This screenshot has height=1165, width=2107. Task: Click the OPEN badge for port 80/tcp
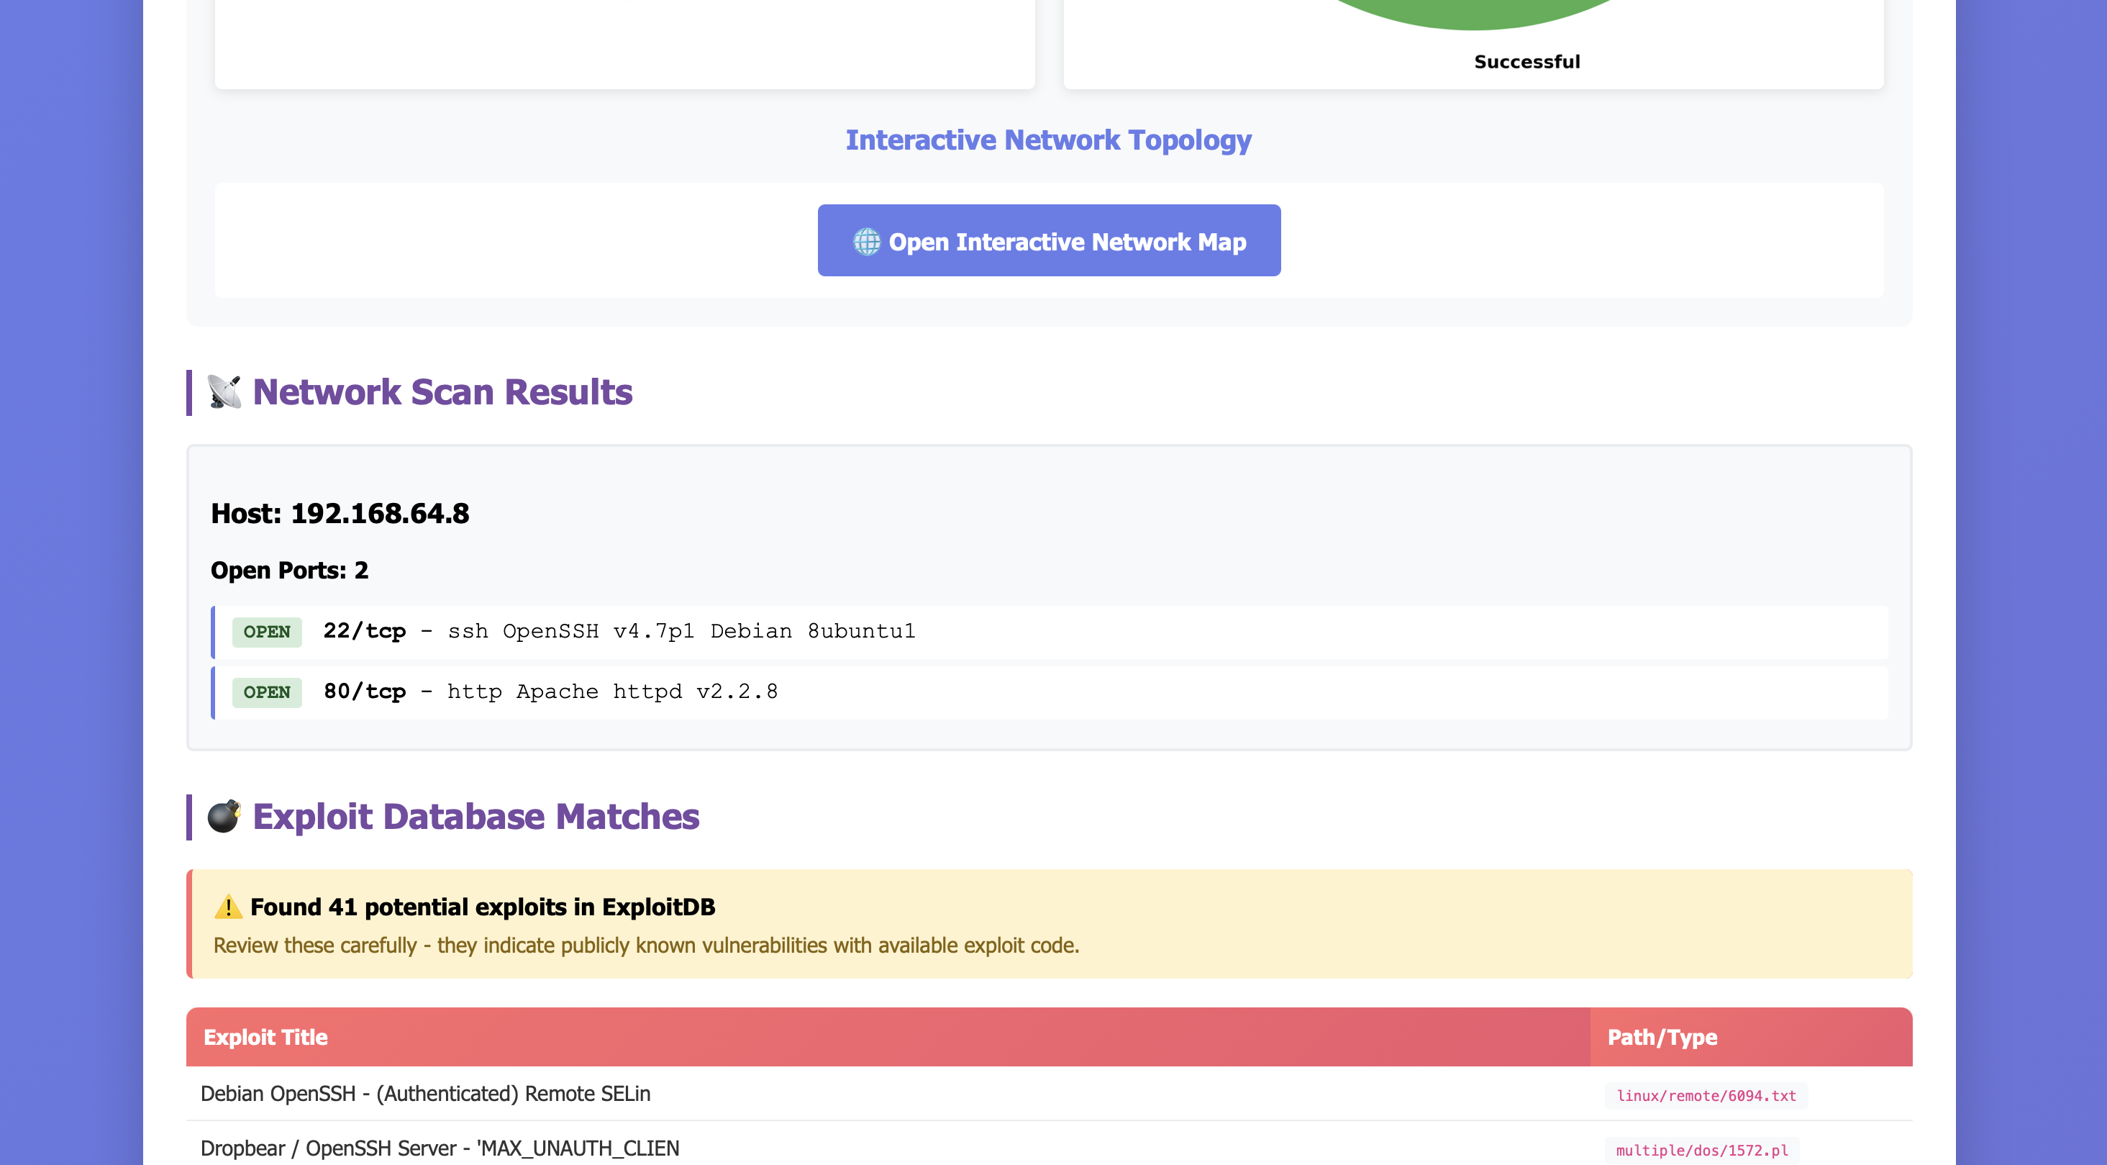pyautogui.click(x=267, y=692)
